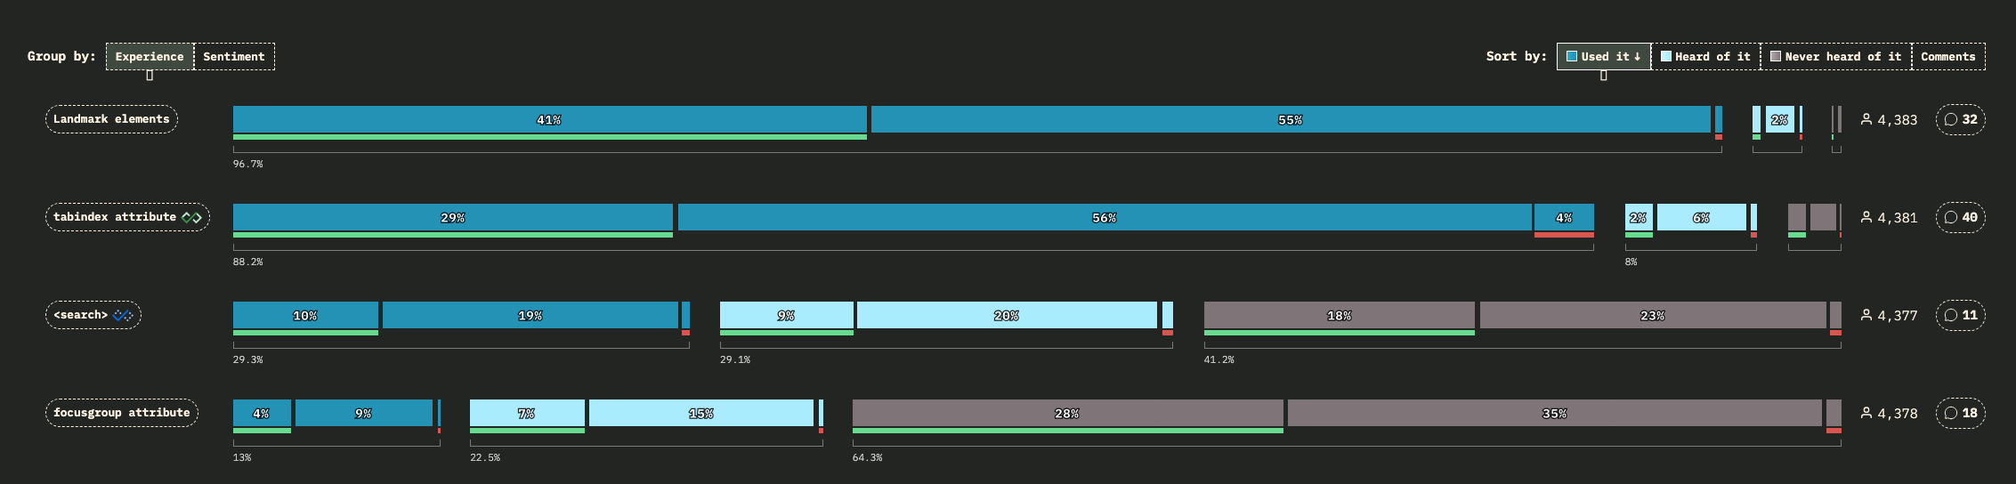Open the focusgroup attribute item label

121,413
